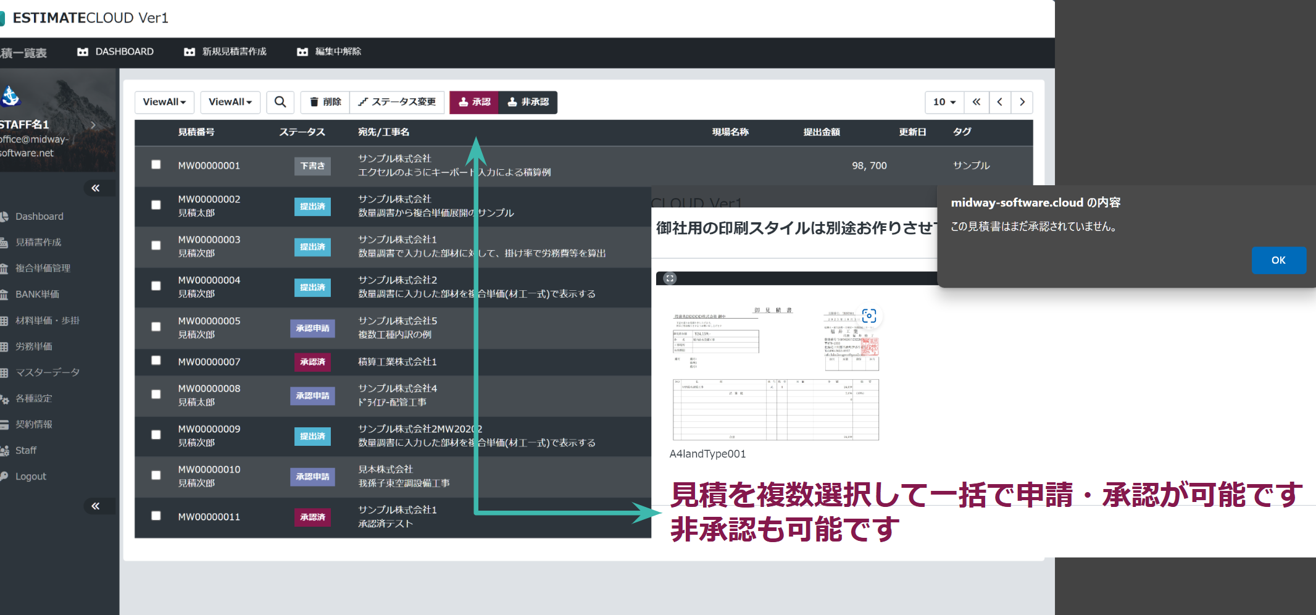Open the 10 rows-per-page dropdown
Screen dimensions: 1316x615
coord(944,102)
